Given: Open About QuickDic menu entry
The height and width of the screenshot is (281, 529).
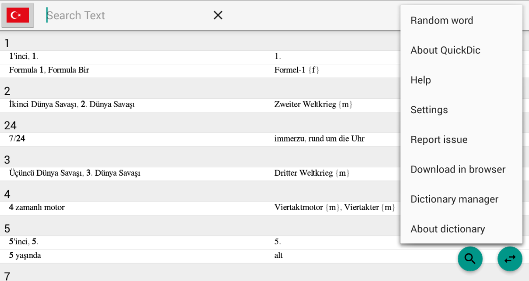Looking at the screenshot, I should pos(461,50).
